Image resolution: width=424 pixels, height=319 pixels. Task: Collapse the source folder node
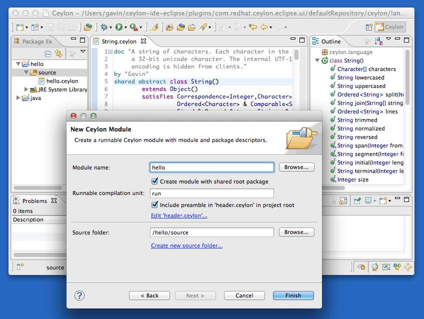26,72
